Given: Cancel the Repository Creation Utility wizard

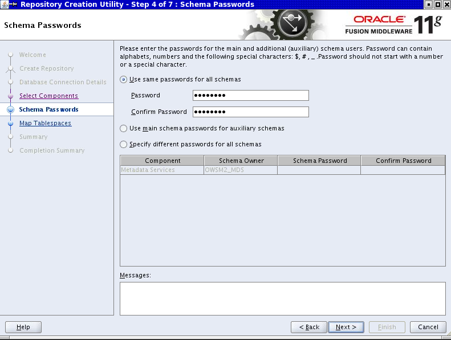Looking at the screenshot, I should 428,327.
